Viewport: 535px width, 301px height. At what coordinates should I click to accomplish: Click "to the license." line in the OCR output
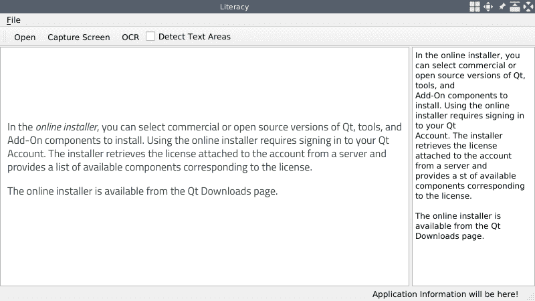point(443,196)
